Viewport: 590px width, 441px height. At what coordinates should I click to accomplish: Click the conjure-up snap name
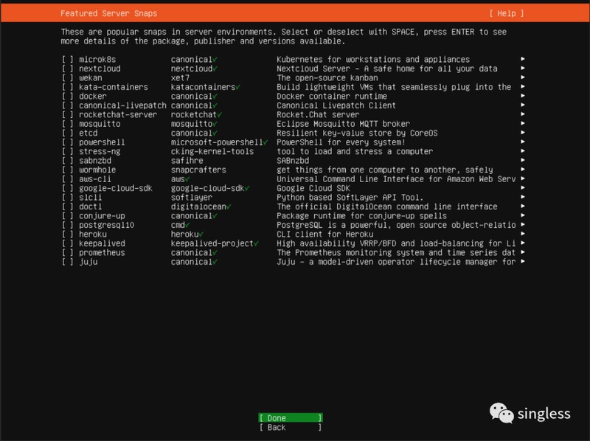[102, 216]
